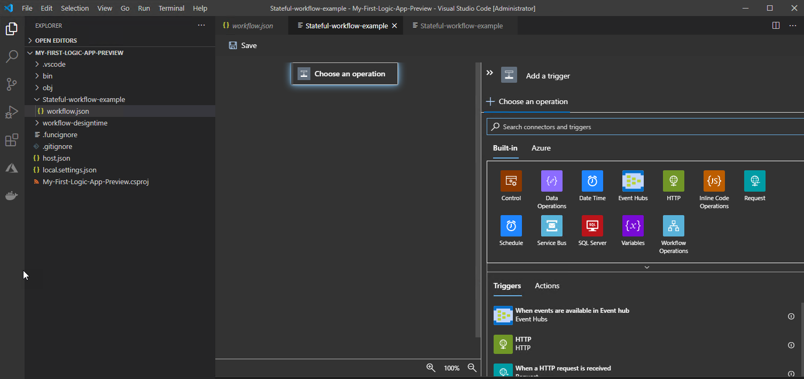Choose the Variables connector icon
804x379 pixels.
click(633, 226)
